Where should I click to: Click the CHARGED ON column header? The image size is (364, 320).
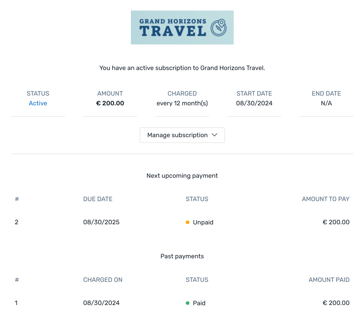coord(103,280)
